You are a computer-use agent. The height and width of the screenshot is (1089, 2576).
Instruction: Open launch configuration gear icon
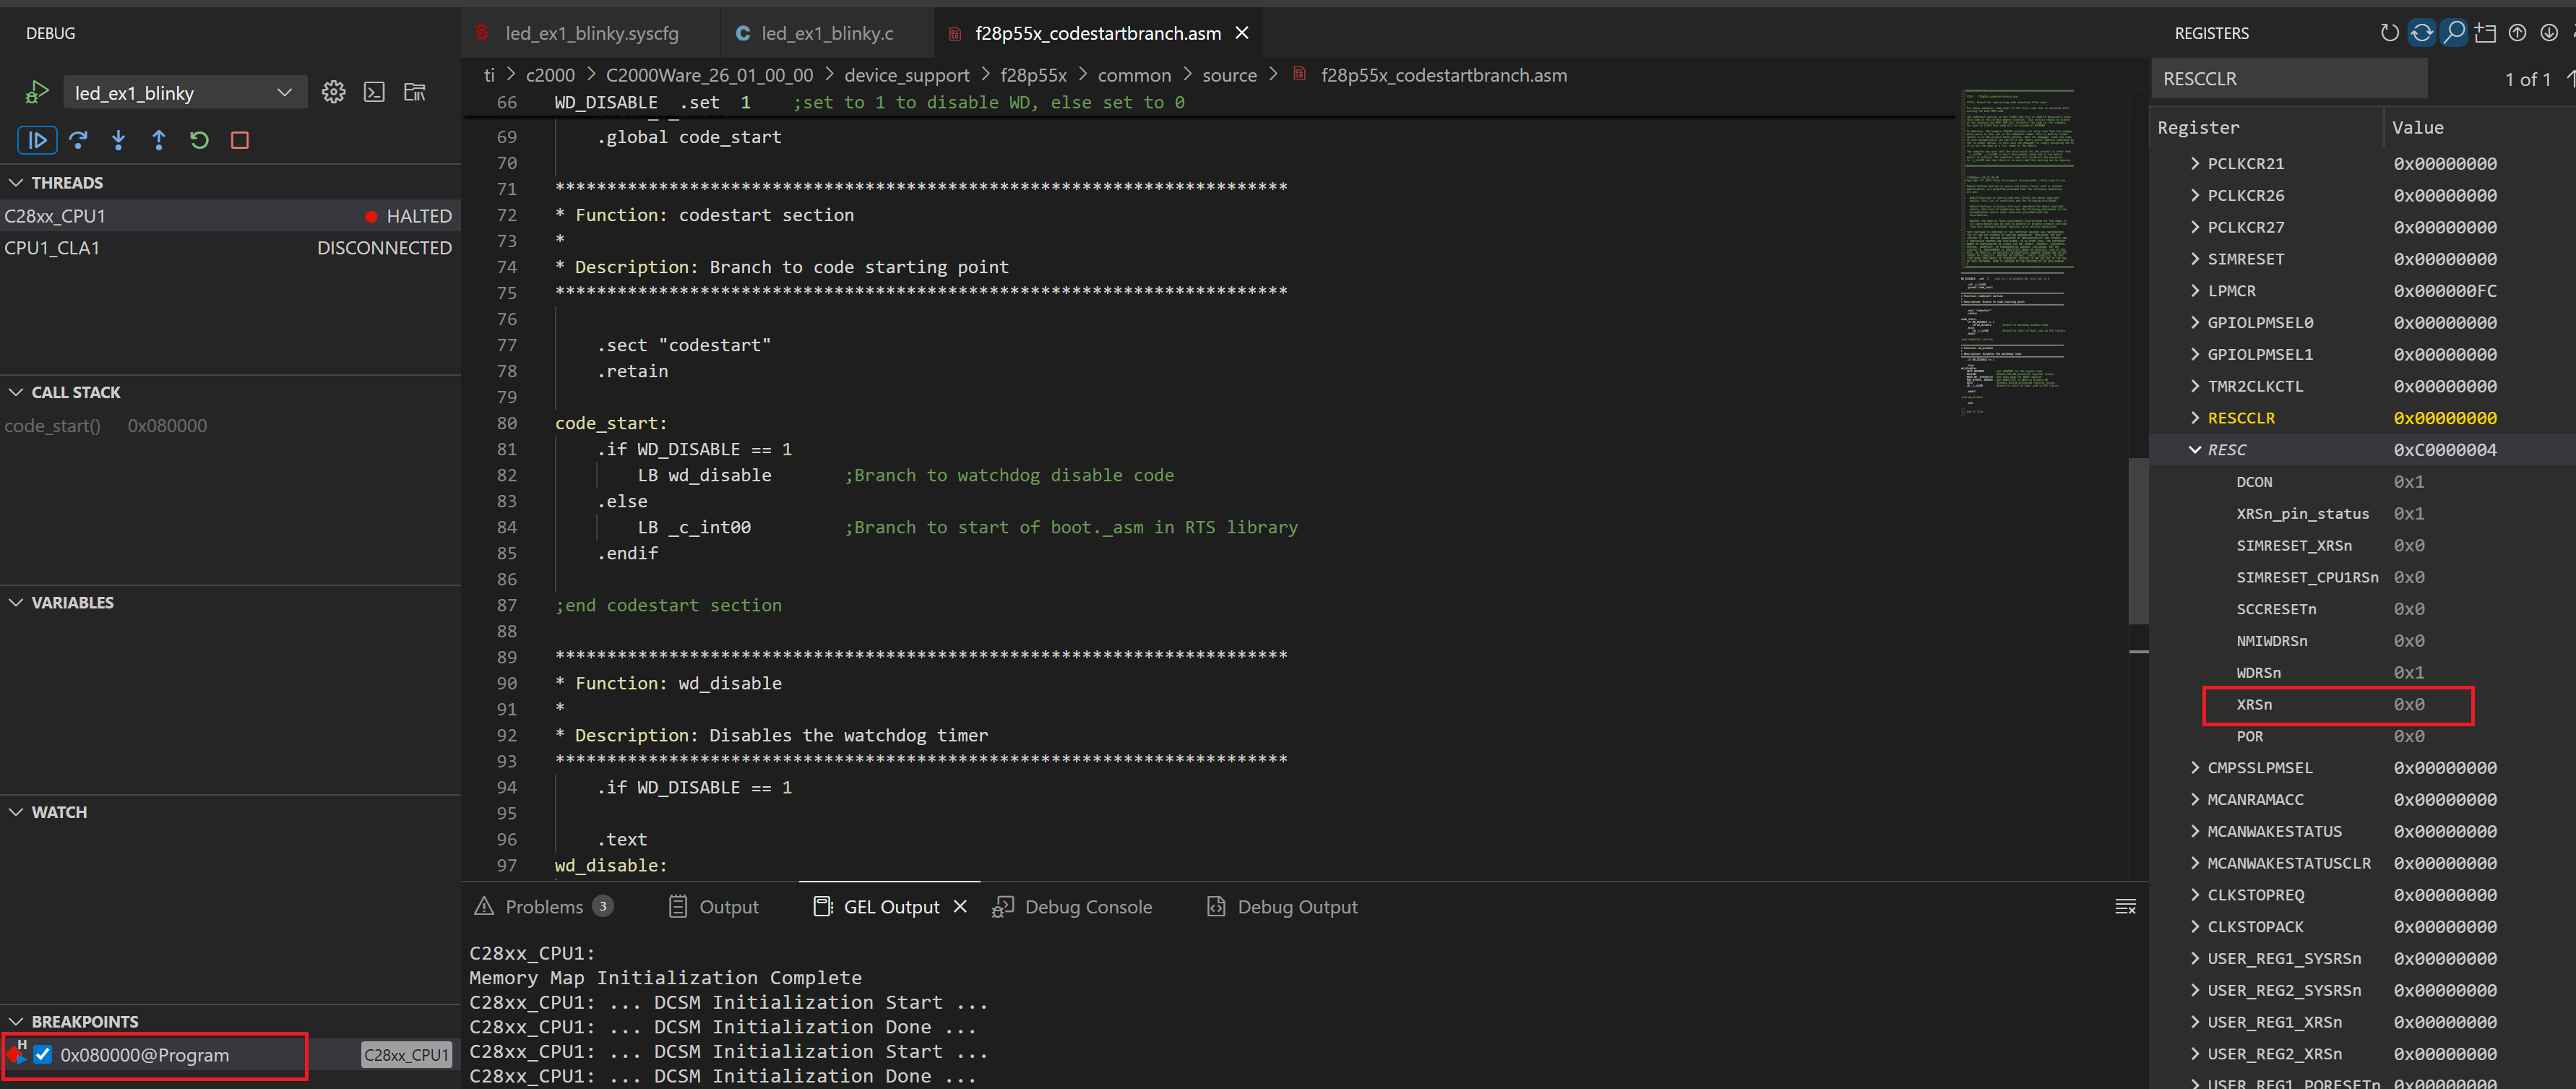point(333,93)
